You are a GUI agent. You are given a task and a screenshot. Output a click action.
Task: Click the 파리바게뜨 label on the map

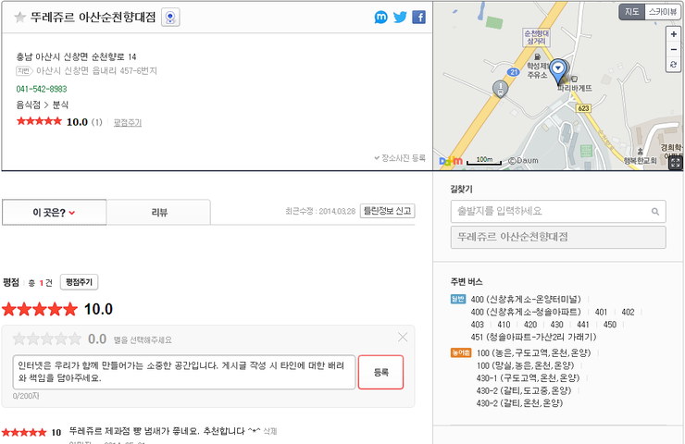click(575, 88)
